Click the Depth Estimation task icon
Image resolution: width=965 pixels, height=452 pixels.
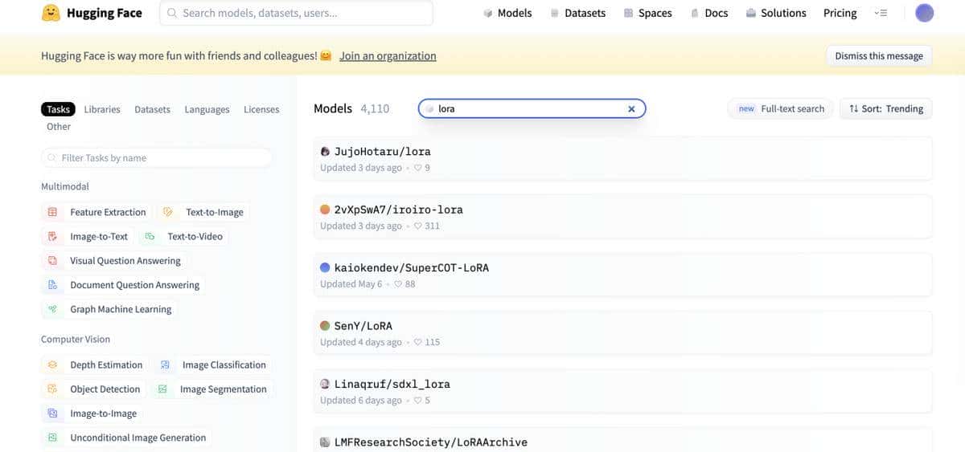click(53, 365)
